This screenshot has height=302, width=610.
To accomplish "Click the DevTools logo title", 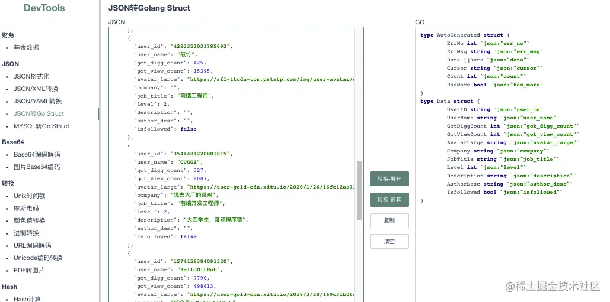I will (x=44, y=8).
